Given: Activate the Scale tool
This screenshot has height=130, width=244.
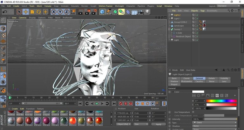Looking at the screenshot, I should [32, 12].
